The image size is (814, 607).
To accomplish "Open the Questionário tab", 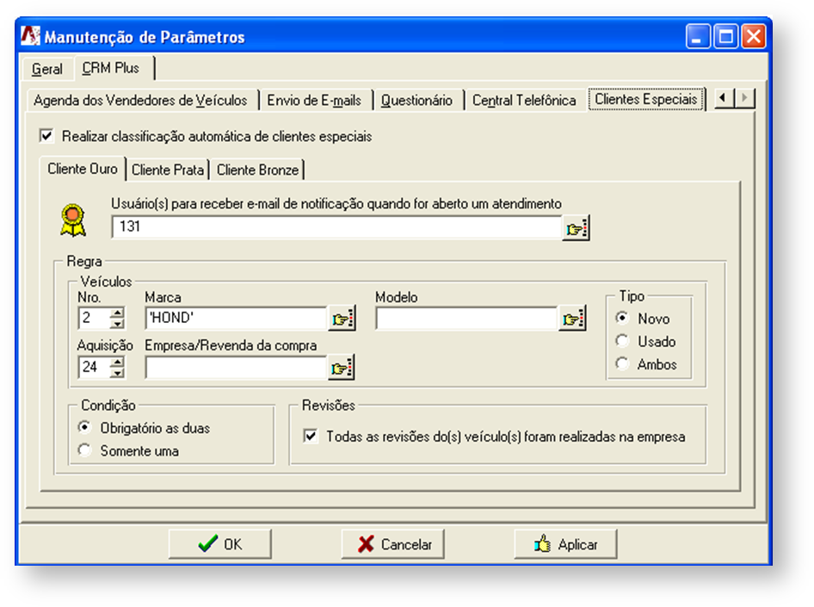I will [x=416, y=100].
